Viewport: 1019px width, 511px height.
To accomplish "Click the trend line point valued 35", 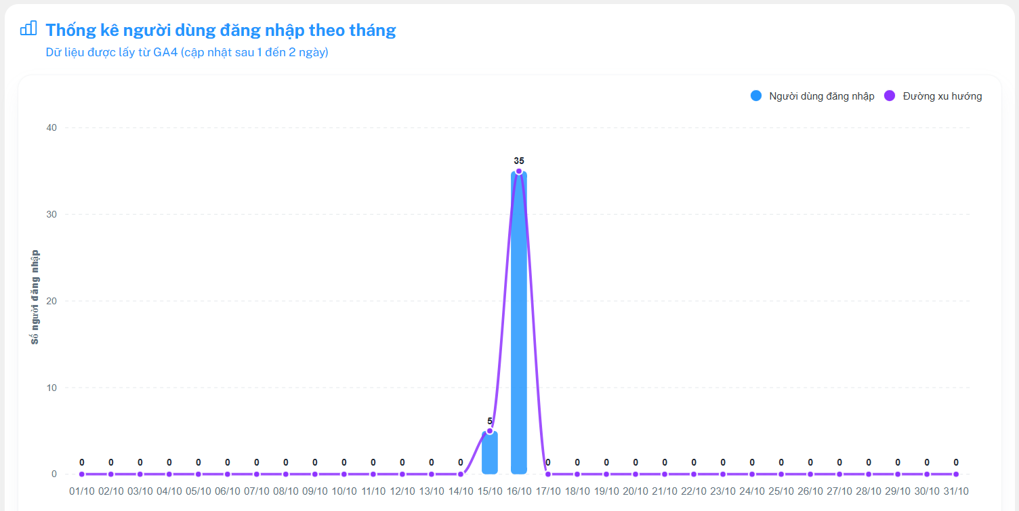I will pos(519,171).
